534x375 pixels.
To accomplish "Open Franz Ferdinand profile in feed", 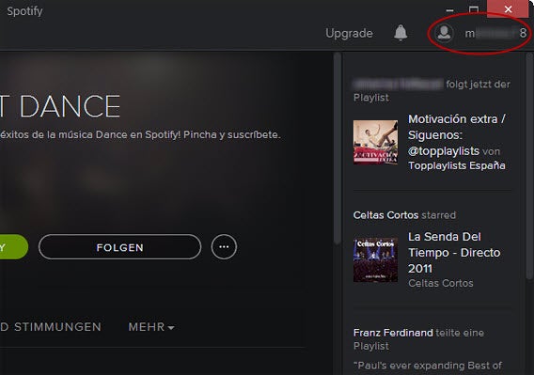I will click(393, 333).
